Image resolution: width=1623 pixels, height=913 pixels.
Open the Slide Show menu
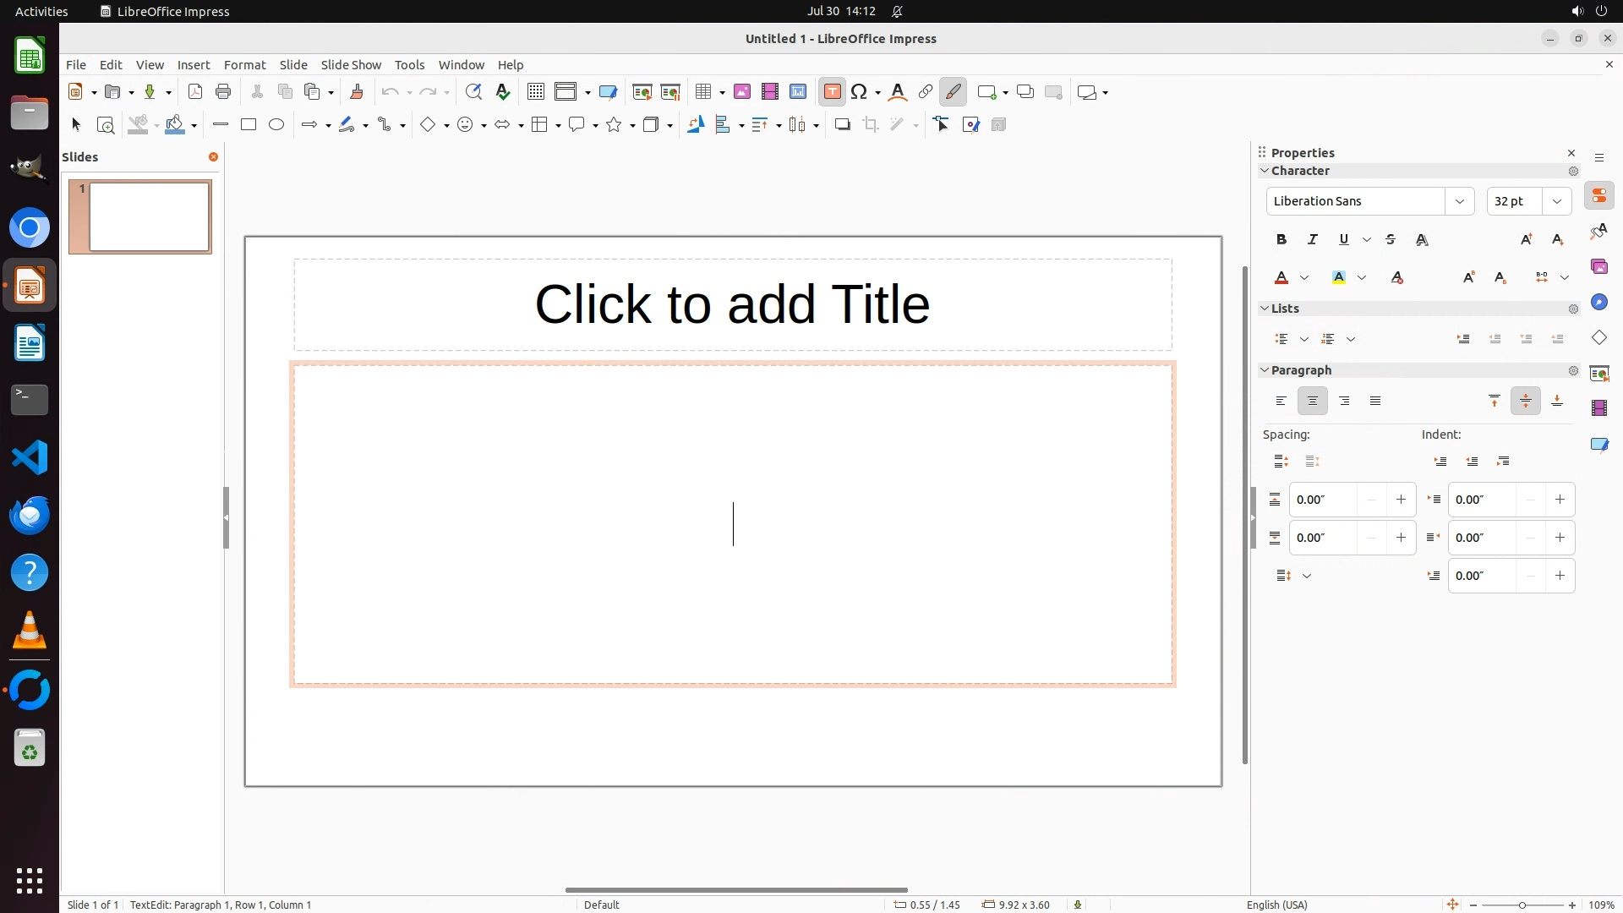[351, 65]
